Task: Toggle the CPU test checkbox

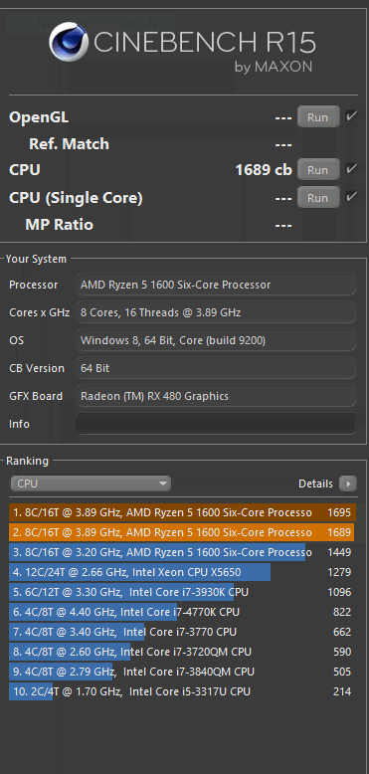Action: click(x=351, y=169)
